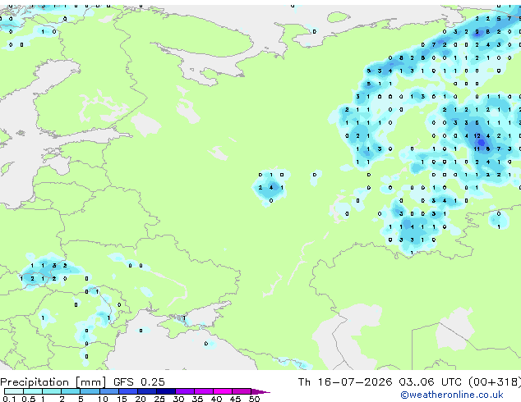Pick the 30–35 mm purple legend swatch
The height and width of the screenshot is (402, 521).
(x=185, y=391)
